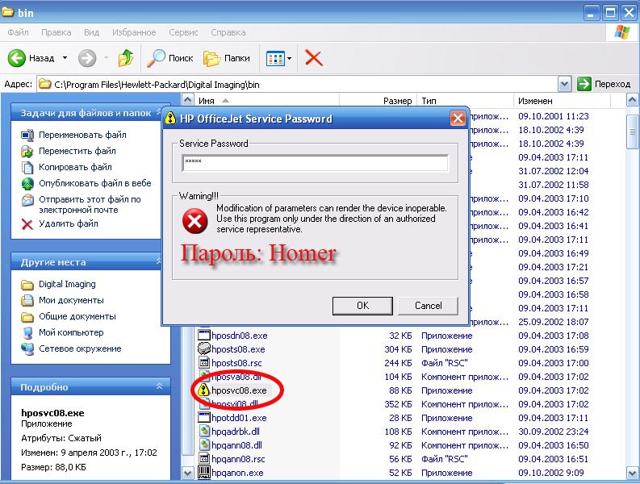Viewport: 640px width, 484px height.
Task: Select the hpqanon.exe file icon
Action: [x=203, y=473]
